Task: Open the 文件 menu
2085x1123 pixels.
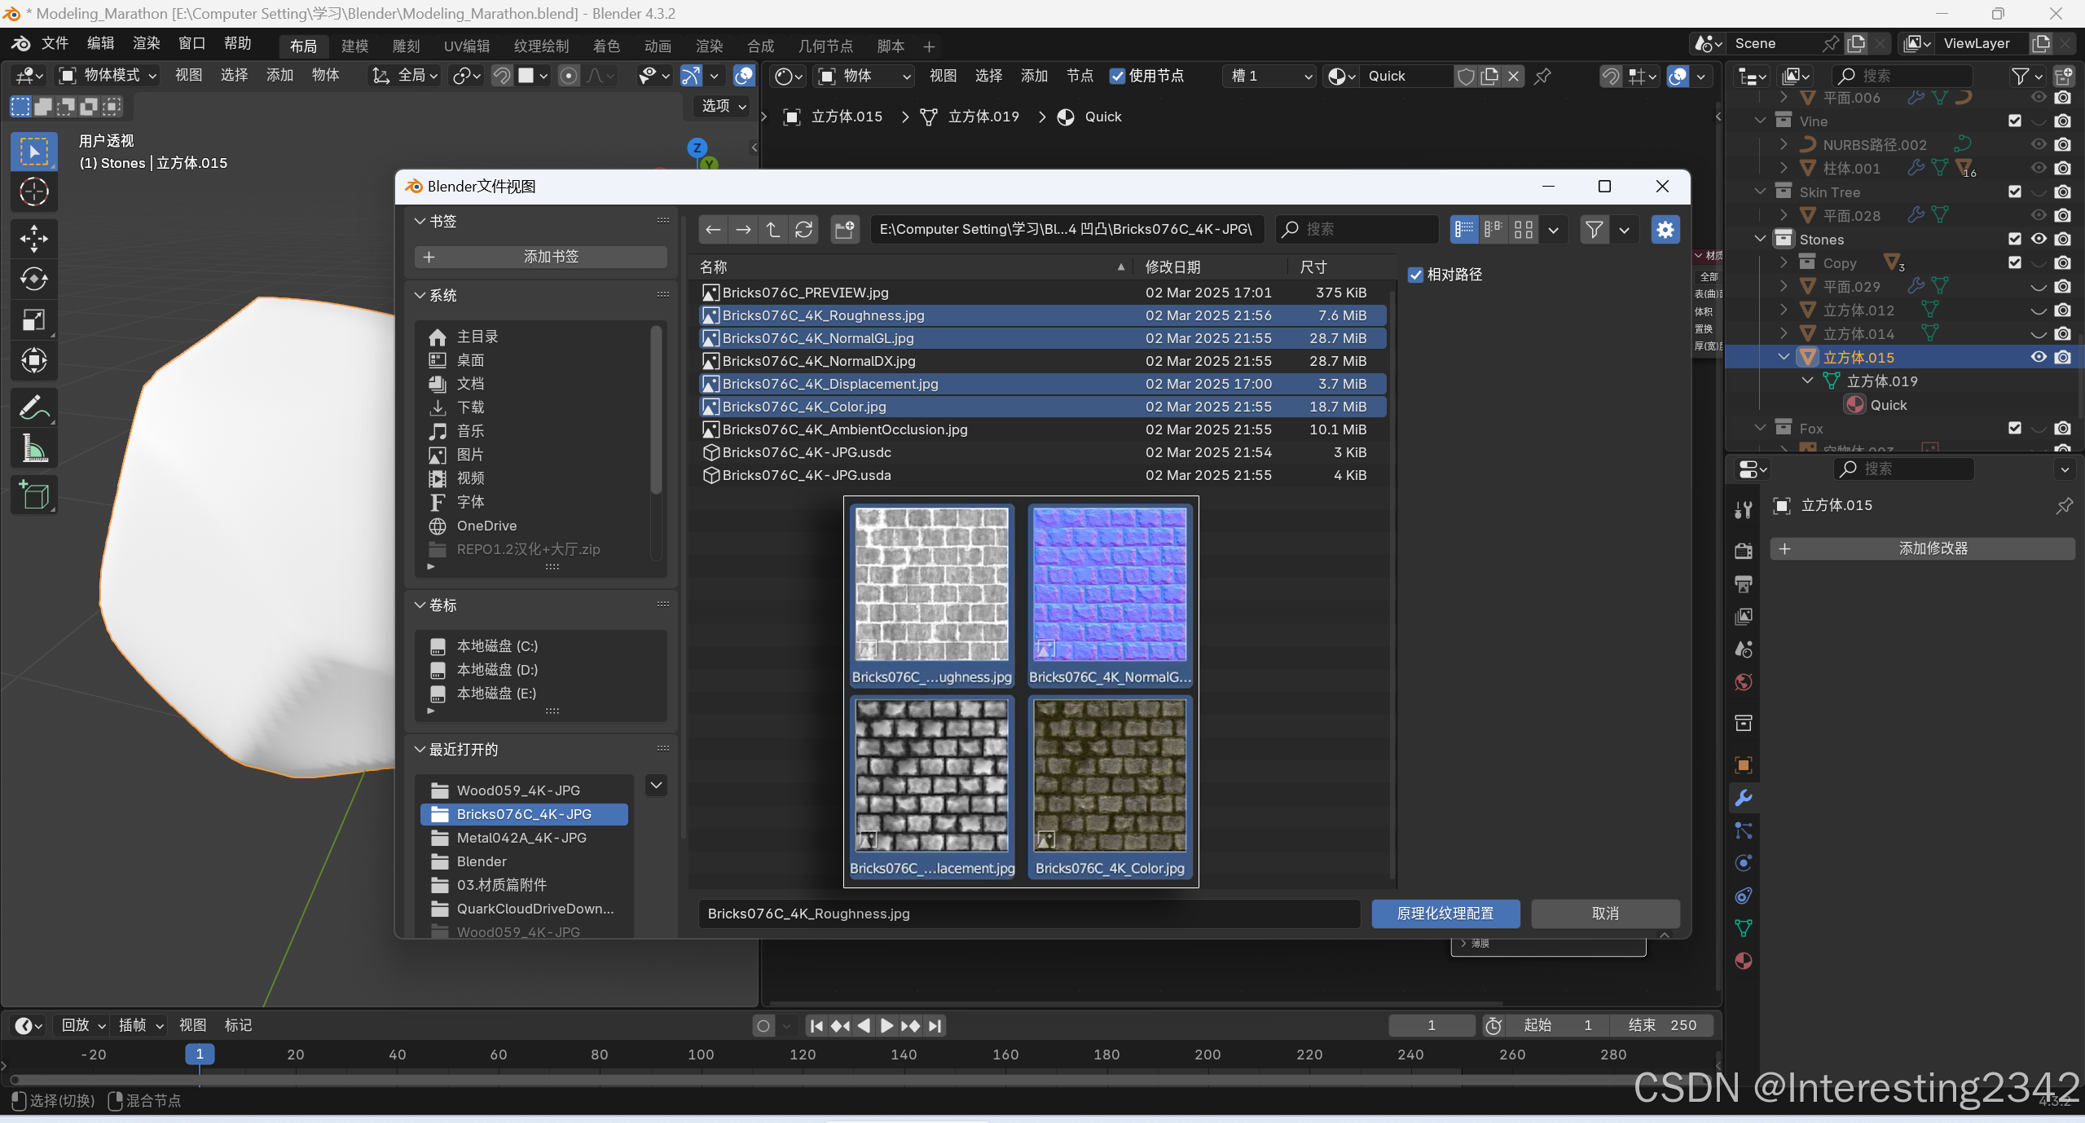Action: click(55, 43)
